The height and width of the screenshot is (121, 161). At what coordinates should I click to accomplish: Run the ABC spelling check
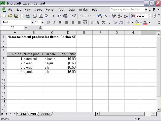coord(47,16)
